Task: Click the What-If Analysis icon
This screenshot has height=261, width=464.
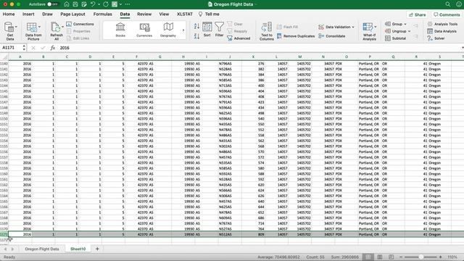Action: (x=368, y=28)
